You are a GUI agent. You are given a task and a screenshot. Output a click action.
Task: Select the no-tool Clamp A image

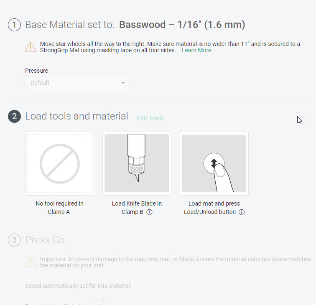59,163
